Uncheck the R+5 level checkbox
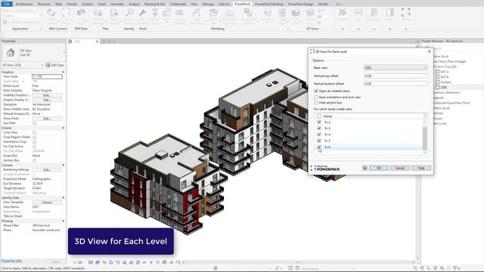This screenshot has height=272, width=484. tap(319, 141)
